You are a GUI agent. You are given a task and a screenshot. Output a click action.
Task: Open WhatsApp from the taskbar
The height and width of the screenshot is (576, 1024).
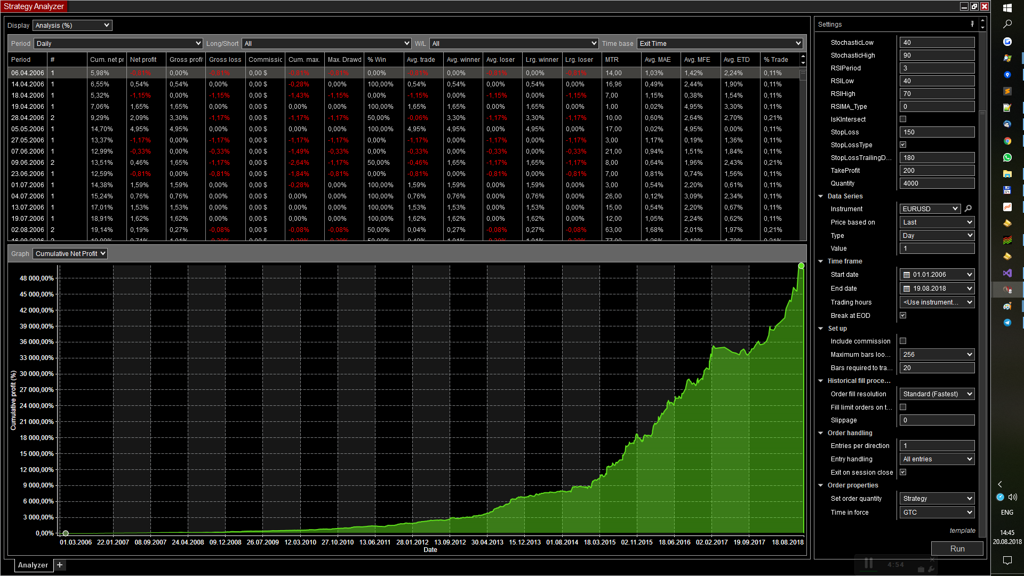click(x=1007, y=157)
